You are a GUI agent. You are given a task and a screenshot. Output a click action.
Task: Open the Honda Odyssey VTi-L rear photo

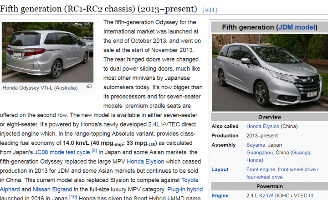point(48,52)
